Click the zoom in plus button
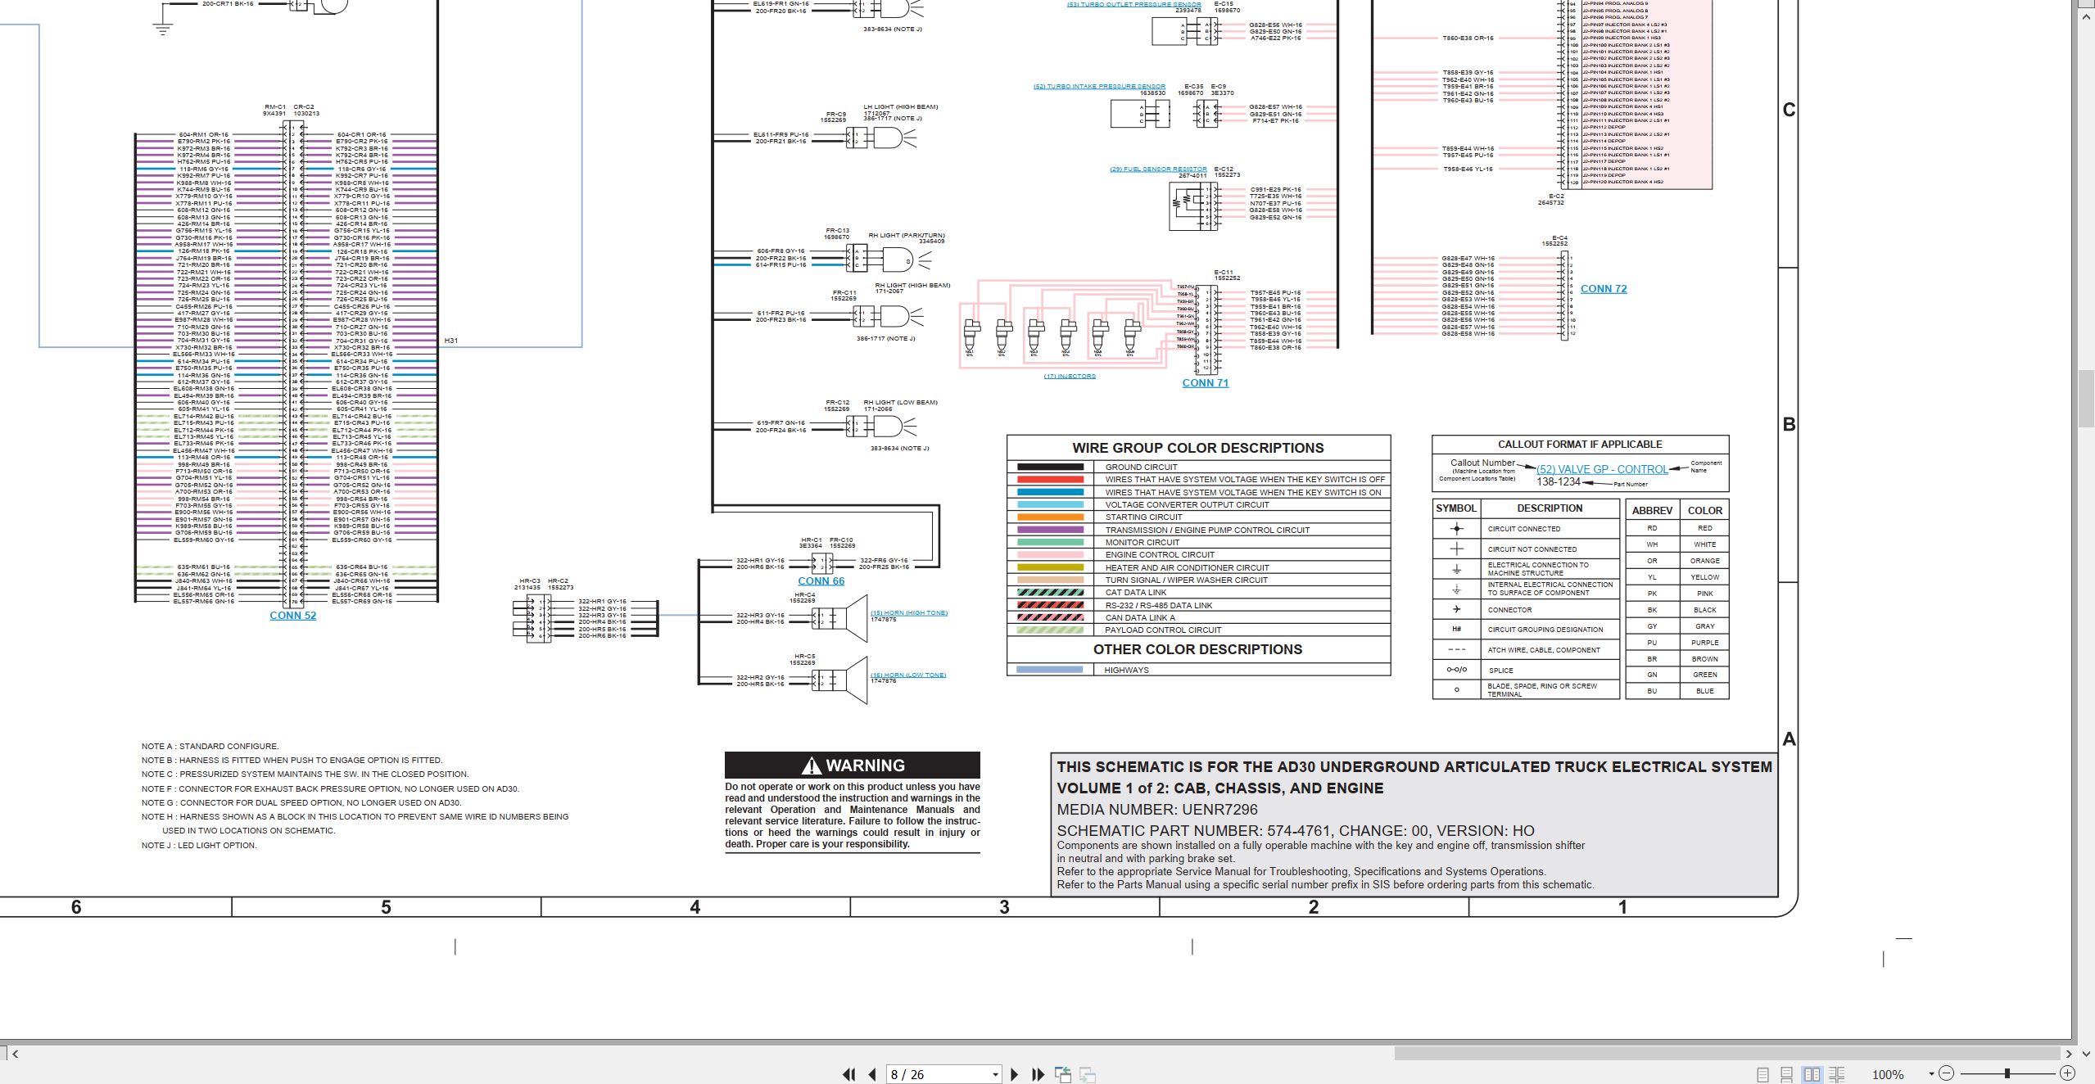This screenshot has height=1084, width=2095. coord(2067,1073)
